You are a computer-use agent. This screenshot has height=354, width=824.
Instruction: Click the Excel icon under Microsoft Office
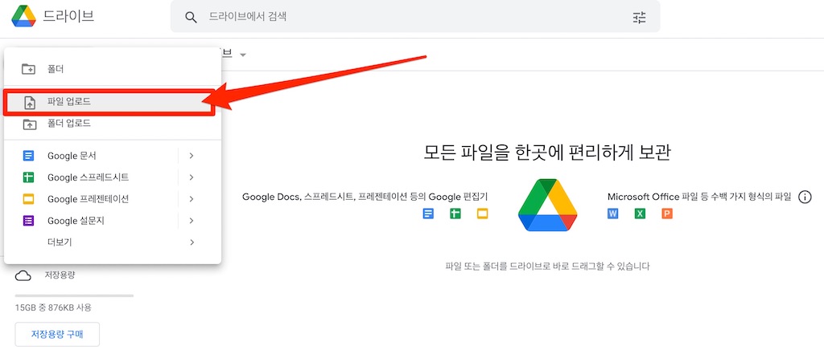[x=640, y=214]
